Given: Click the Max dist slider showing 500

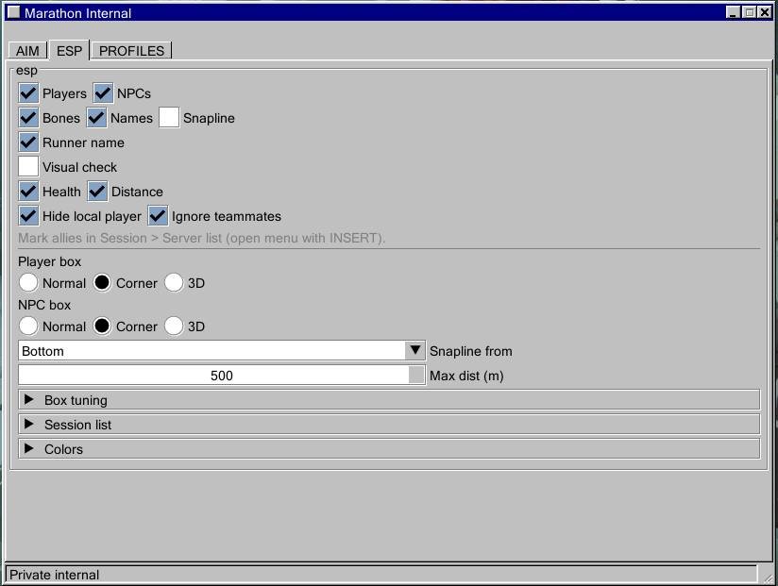Looking at the screenshot, I should (222, 376).
